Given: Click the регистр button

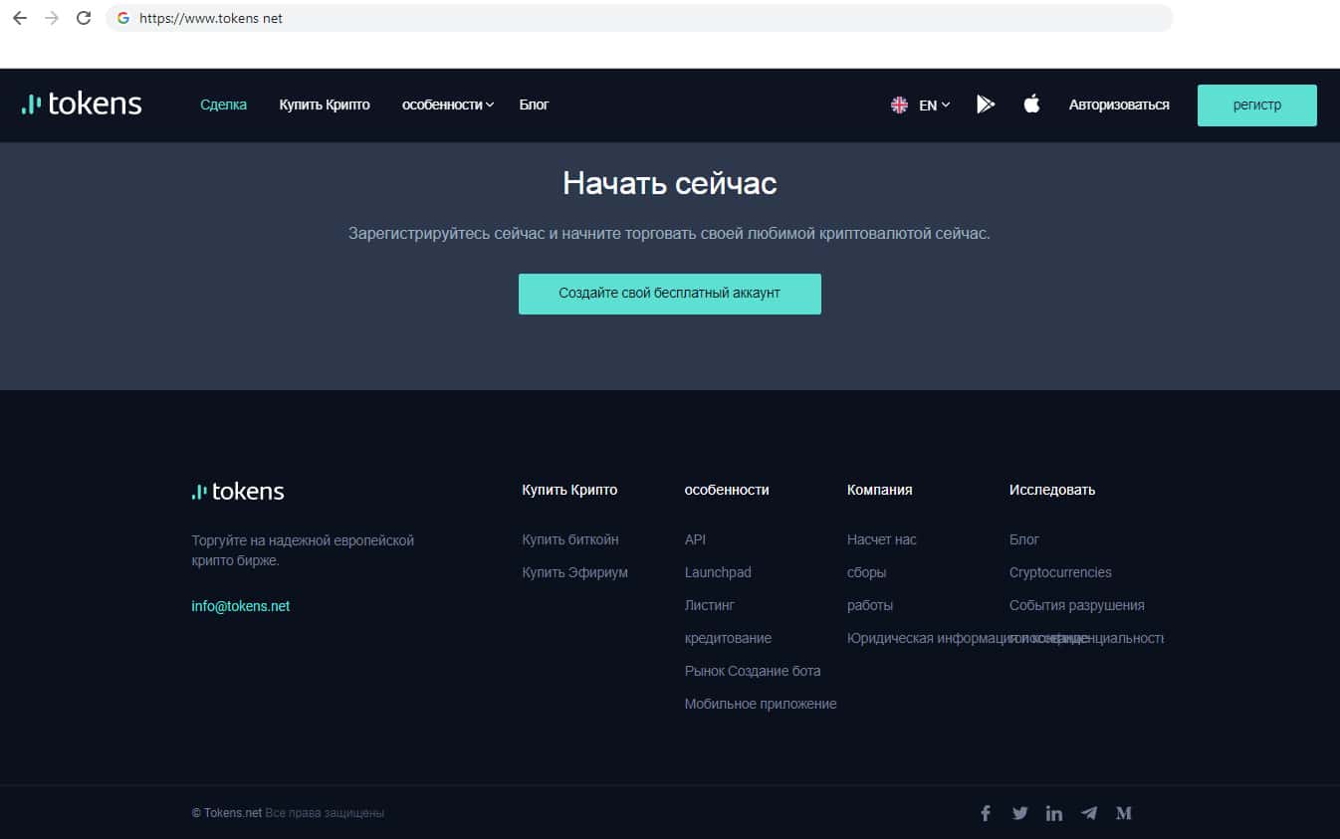Looking at the screenshot, I should [x=1256, y=105].
